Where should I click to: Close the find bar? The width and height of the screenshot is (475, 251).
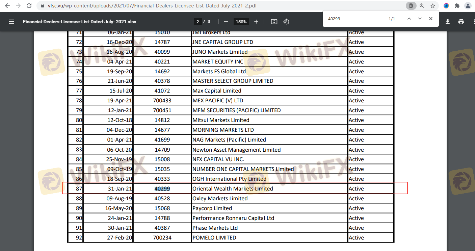click(431, 19)
